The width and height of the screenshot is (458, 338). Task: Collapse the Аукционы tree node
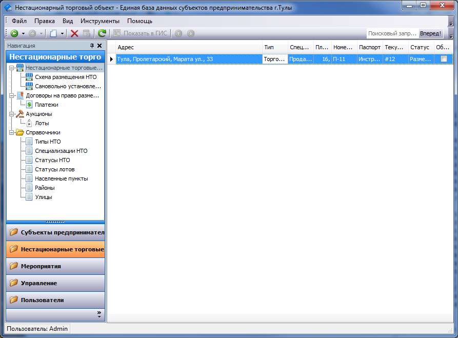coord(11,114)
